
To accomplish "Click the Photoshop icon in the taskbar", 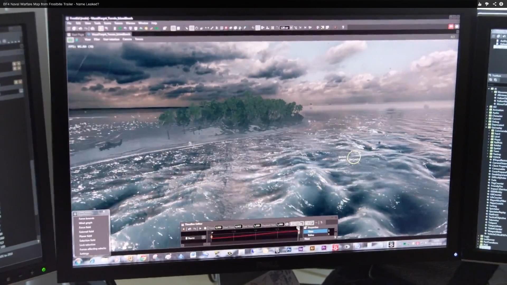I will click(289, 249).
